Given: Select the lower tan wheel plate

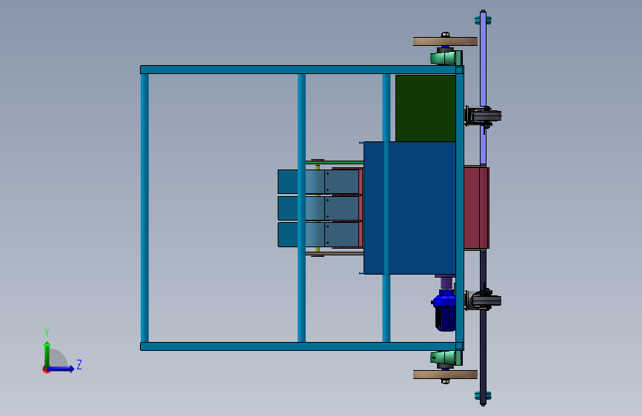Looking at the screenshot, I should point(445,375).
